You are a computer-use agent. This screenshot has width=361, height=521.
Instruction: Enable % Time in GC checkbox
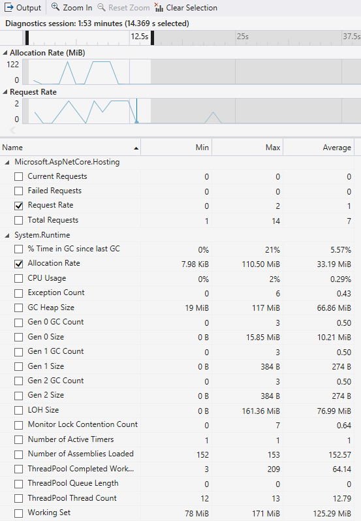[18, 249]
